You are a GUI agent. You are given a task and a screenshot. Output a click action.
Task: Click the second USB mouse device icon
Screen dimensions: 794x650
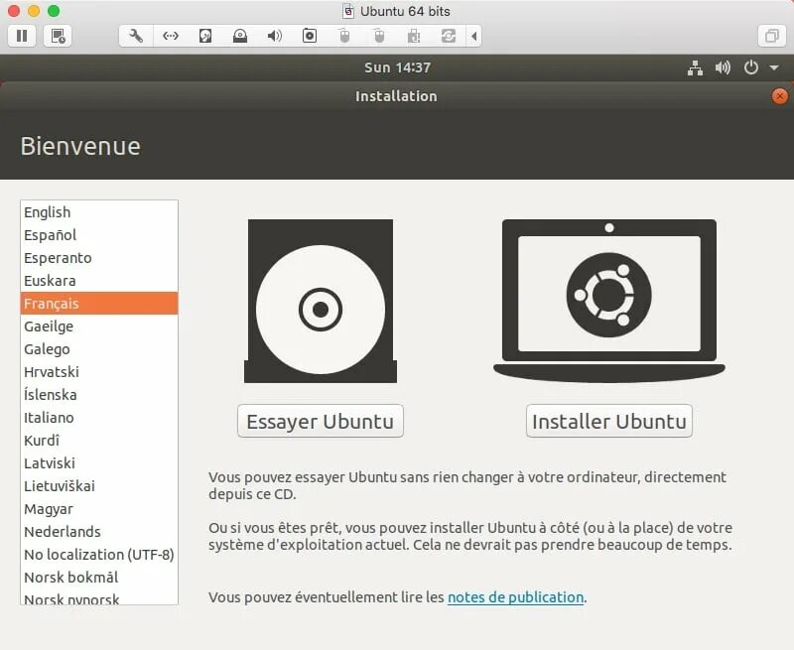point(379,36)
